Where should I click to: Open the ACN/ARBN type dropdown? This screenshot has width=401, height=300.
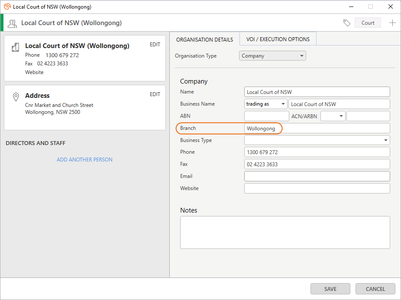(333, 116)
